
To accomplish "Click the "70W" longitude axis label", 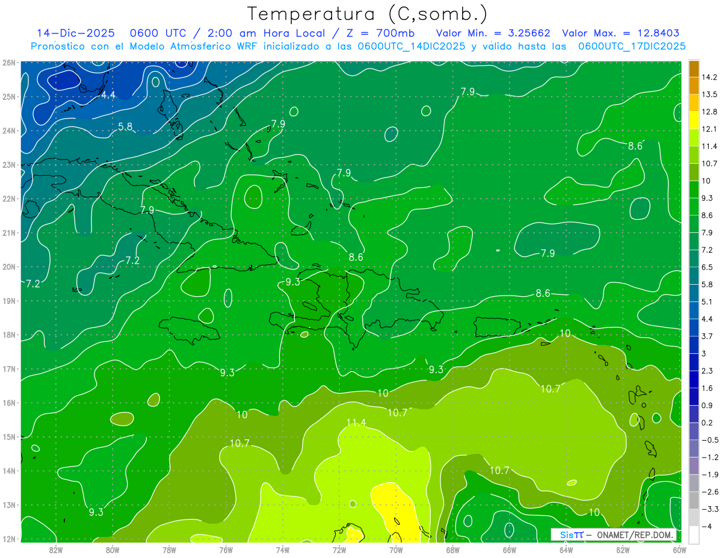I will point(396,550).
